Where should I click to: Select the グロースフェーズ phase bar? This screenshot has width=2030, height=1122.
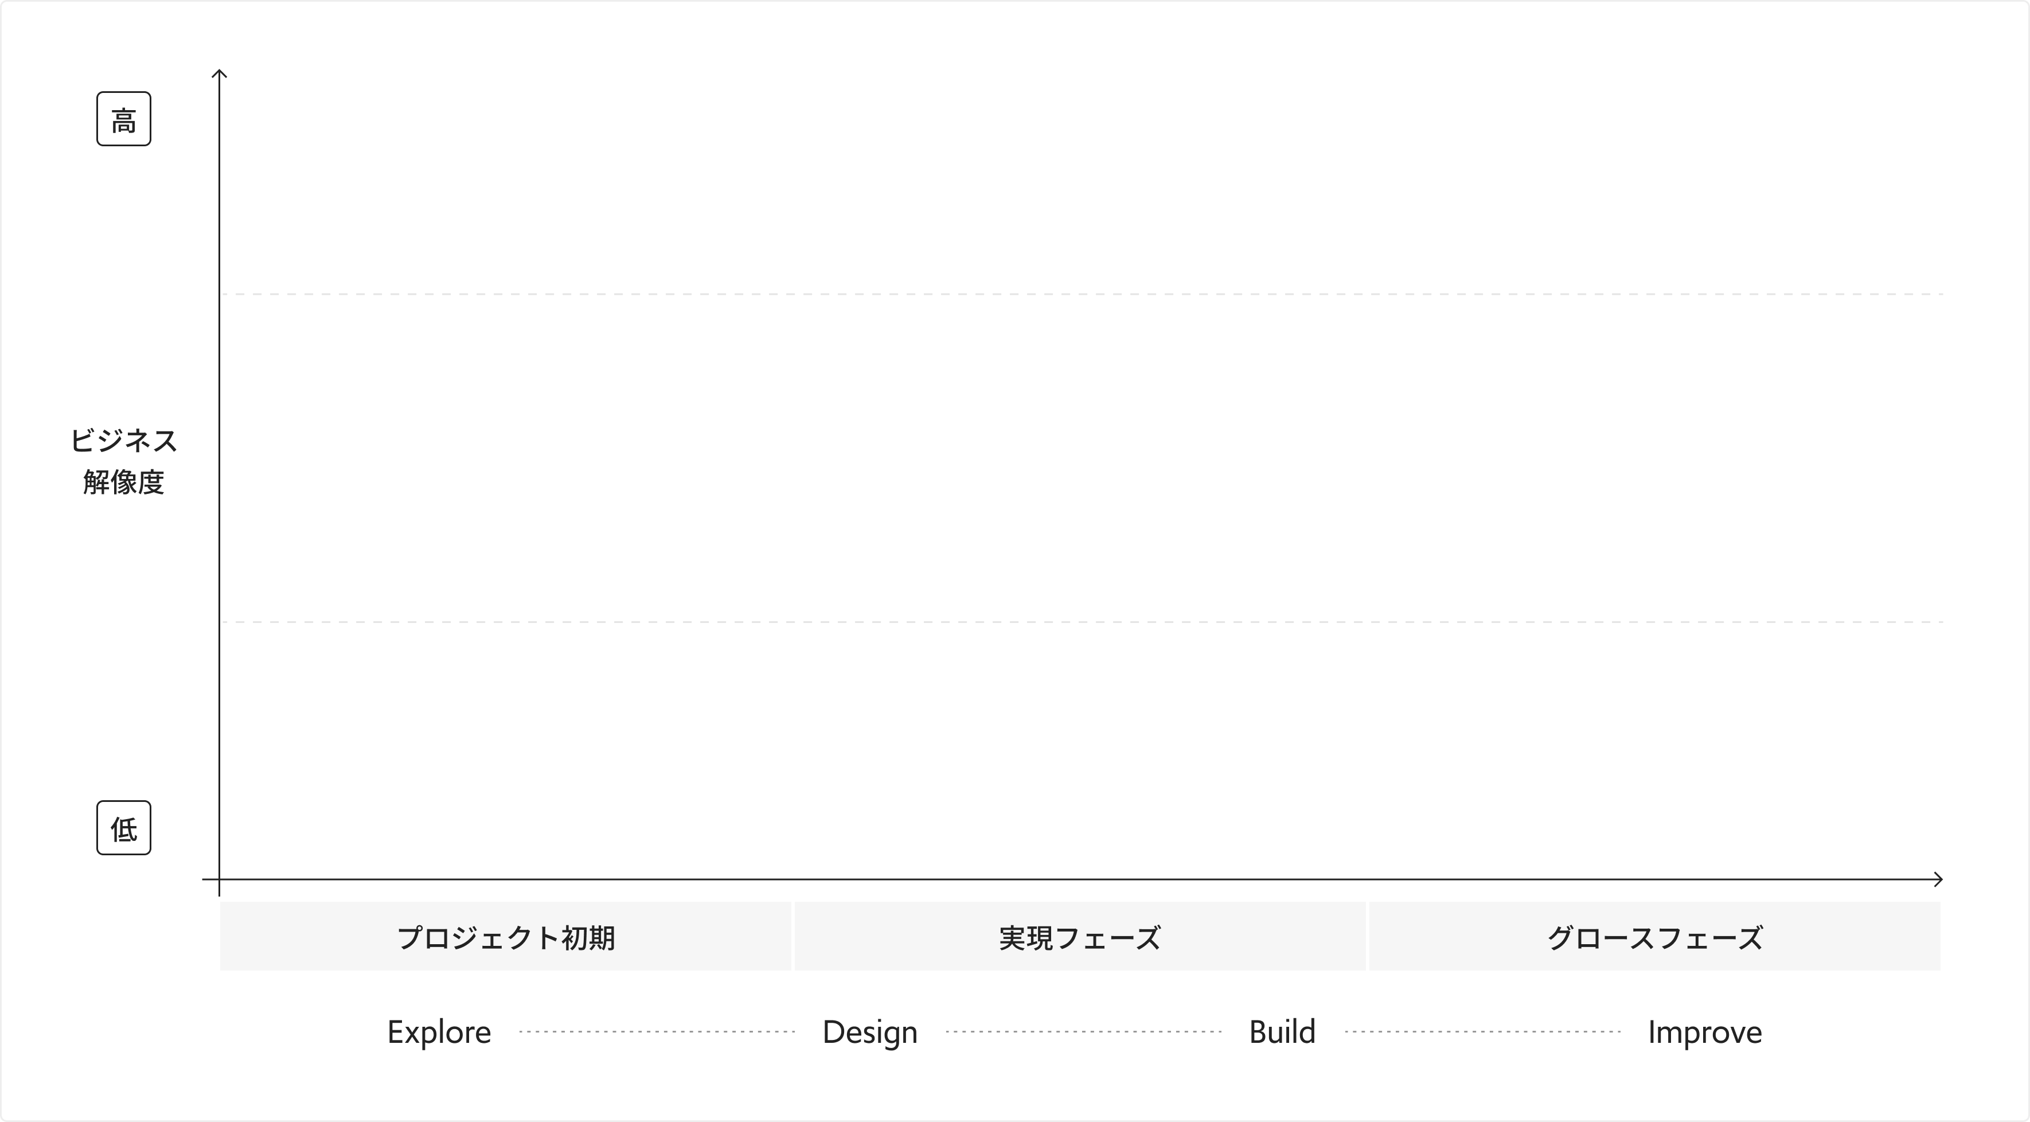pyautogui.click(x=1654, y=937)
